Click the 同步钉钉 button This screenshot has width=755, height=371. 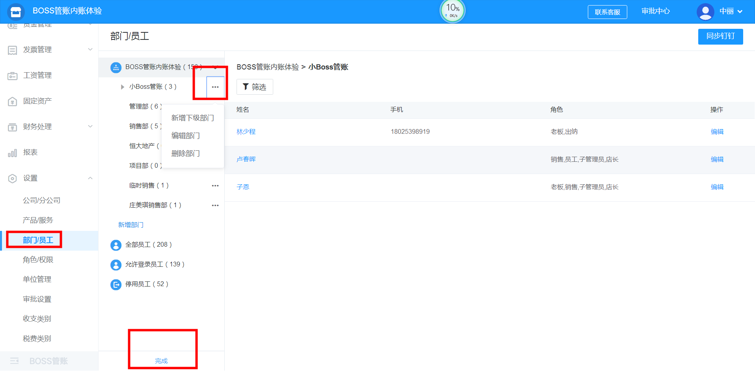pyautogui.click(x=720, y=36)
